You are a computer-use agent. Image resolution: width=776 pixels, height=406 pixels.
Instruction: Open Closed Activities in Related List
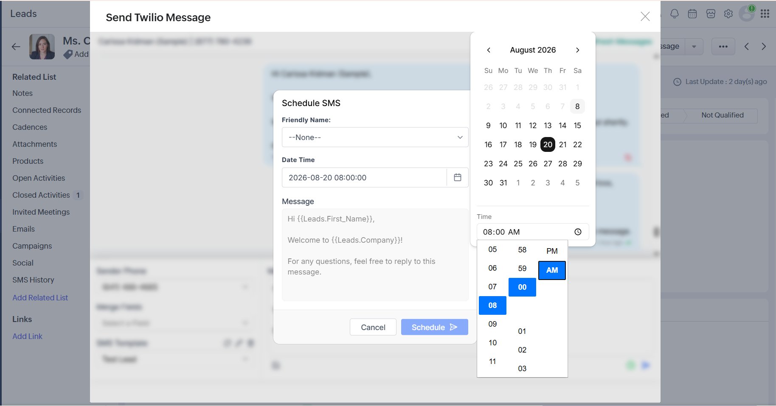tap(41, 195)
